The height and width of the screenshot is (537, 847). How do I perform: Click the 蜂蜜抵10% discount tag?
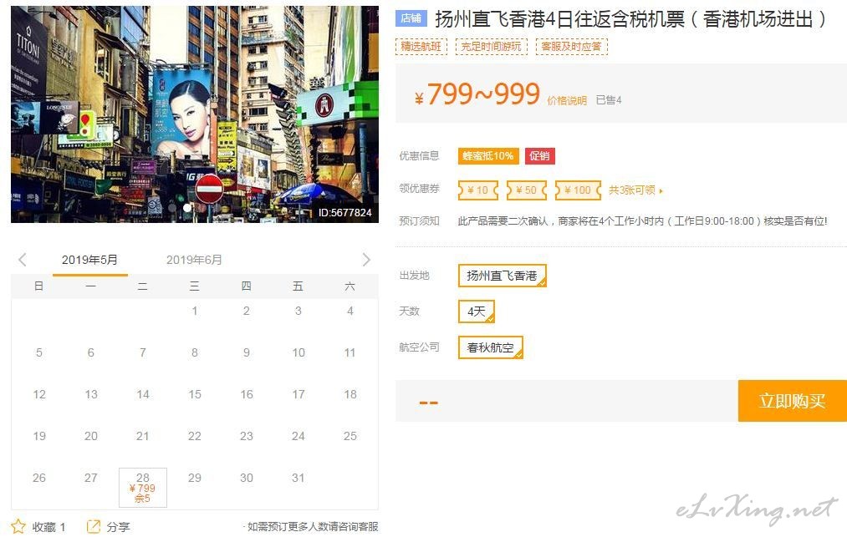click(488, 156)
